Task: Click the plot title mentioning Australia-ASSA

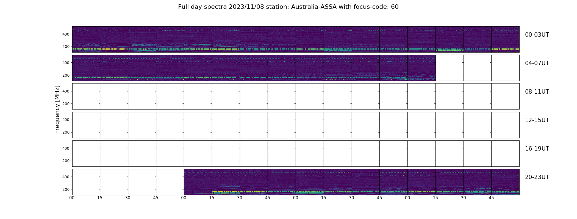Action: pos(288,7)
